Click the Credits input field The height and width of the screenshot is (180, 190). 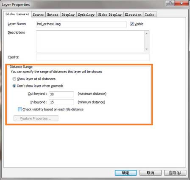pyautogui.click(x=92, y=57)
